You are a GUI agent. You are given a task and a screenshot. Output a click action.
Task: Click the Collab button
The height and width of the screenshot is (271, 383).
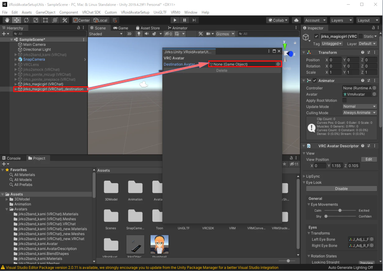pyautogui.click(x=278, y=20)
